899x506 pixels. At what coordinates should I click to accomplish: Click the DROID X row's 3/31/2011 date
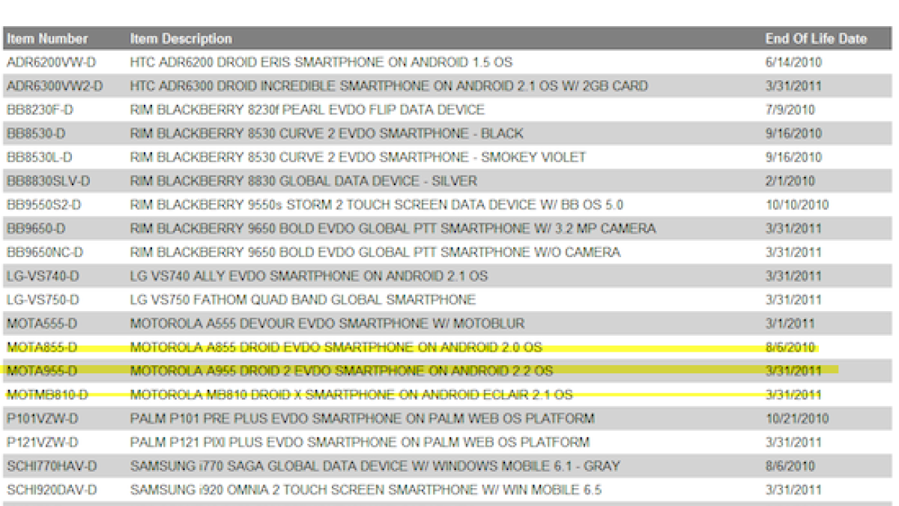pyautogui.click(x=793, y=395)
